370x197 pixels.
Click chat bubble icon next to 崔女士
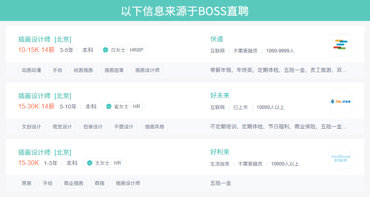pyautogui.click(x=109, y=107)
